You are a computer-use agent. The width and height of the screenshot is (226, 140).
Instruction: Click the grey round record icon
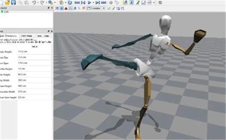point(111,3)
